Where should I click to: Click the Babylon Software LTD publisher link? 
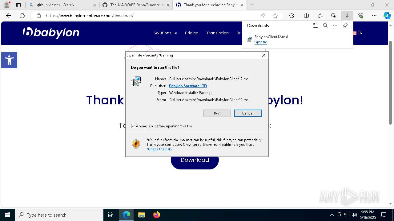point(188,86)
